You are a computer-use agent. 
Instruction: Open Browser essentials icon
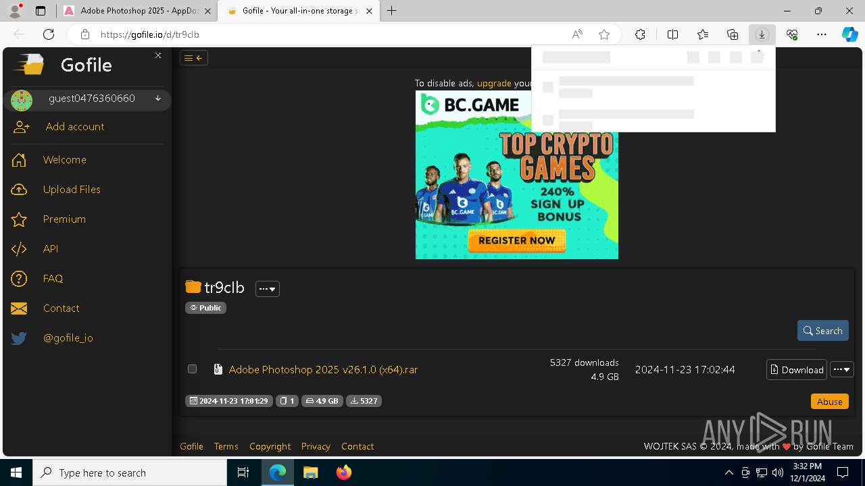[x=792, y=34]
